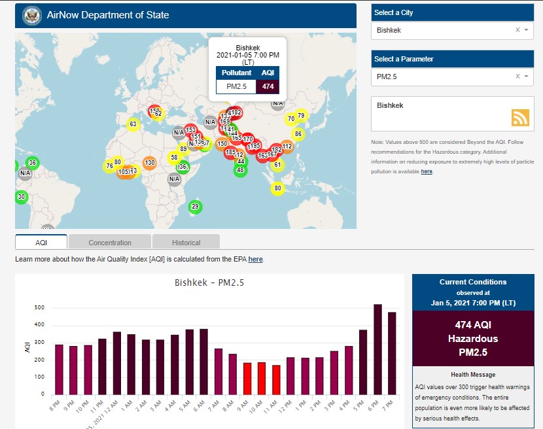Click the orange RSS feed icon
This screenshot has height=429, width=543.
(x=520, y=117)
